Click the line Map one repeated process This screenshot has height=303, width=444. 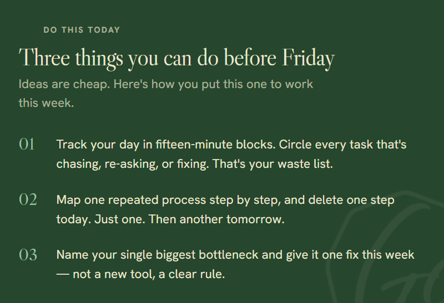pyautogui.click(x=225, y=200)
